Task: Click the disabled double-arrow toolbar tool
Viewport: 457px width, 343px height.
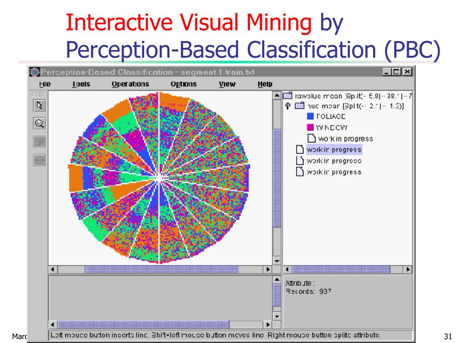Action: click(x=39, y=160)
